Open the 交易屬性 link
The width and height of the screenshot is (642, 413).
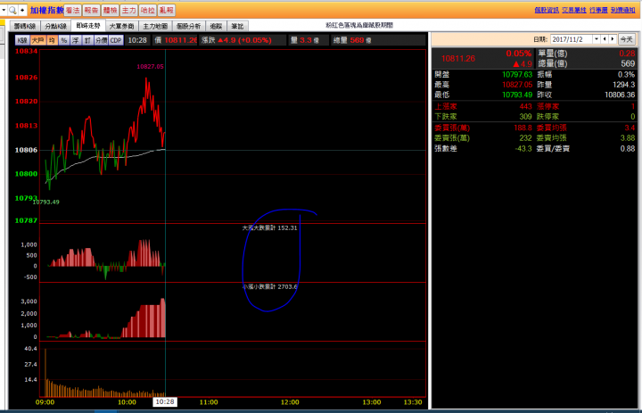point(574,10)
